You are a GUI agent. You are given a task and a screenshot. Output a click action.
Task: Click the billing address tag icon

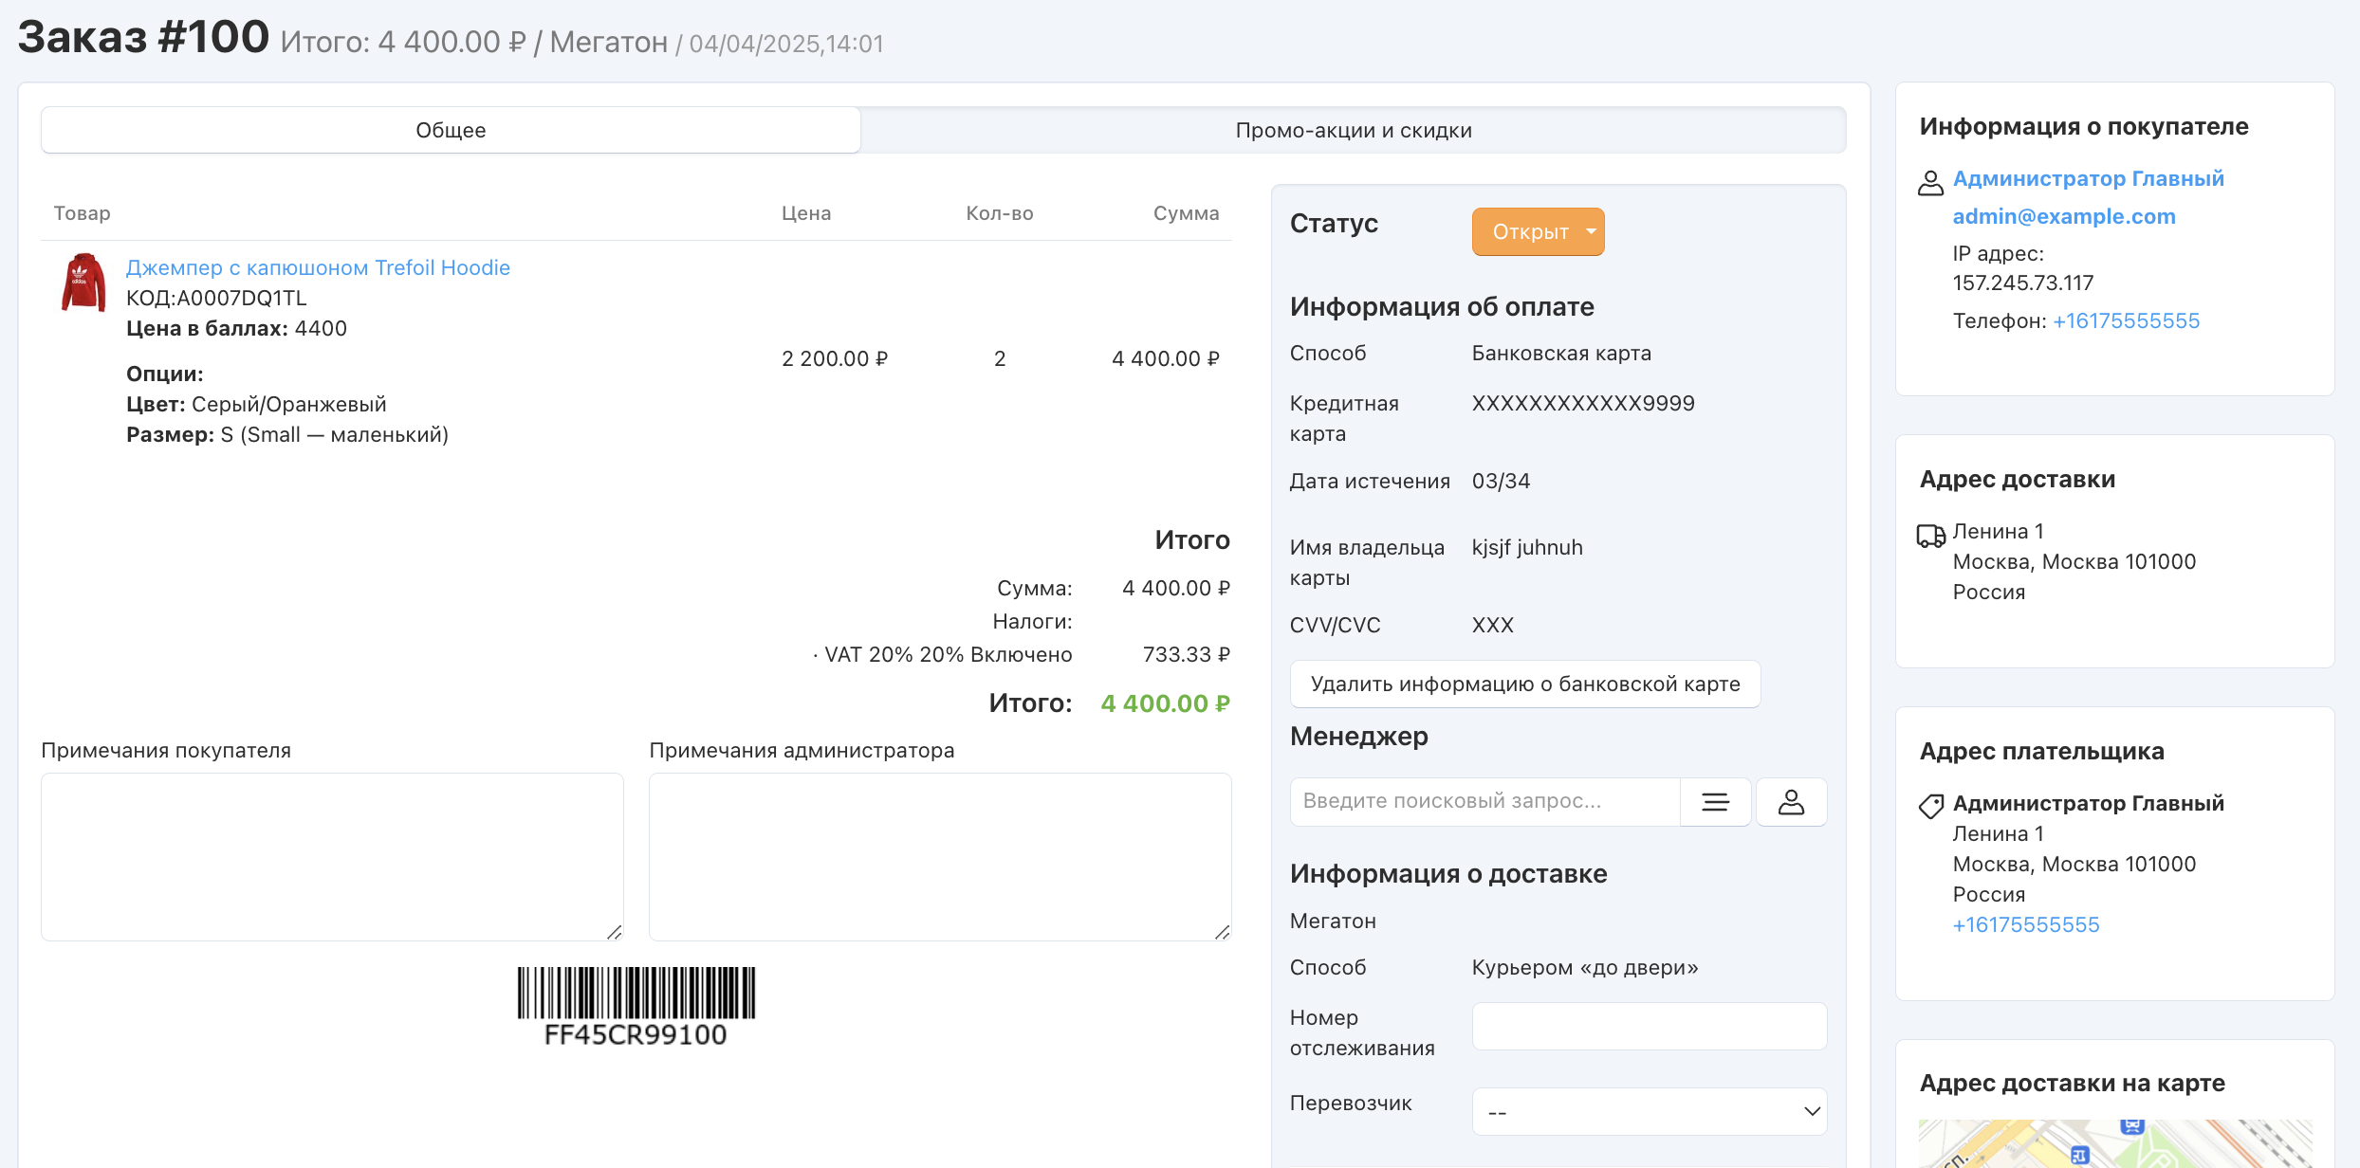[1930, 807]
